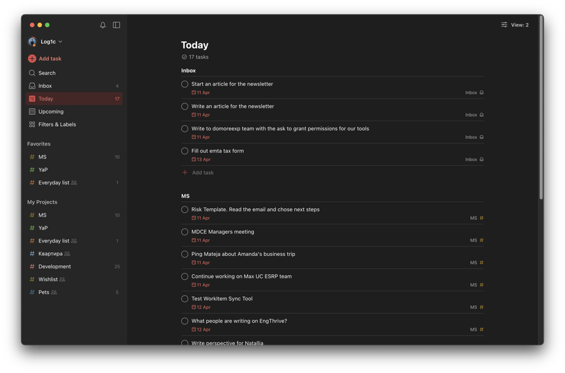The height and width of the screenshot is (373, 565).
Task: Click 'Add task' below Inbox section
Action: (x=202, y=173)
